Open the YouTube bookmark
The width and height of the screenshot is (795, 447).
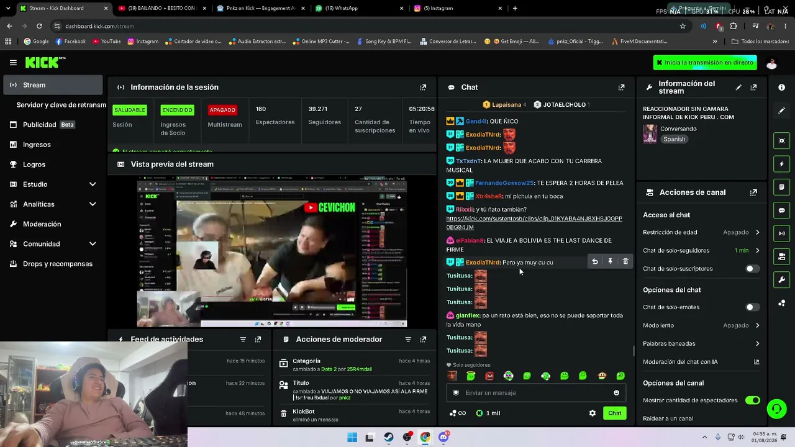106,42
